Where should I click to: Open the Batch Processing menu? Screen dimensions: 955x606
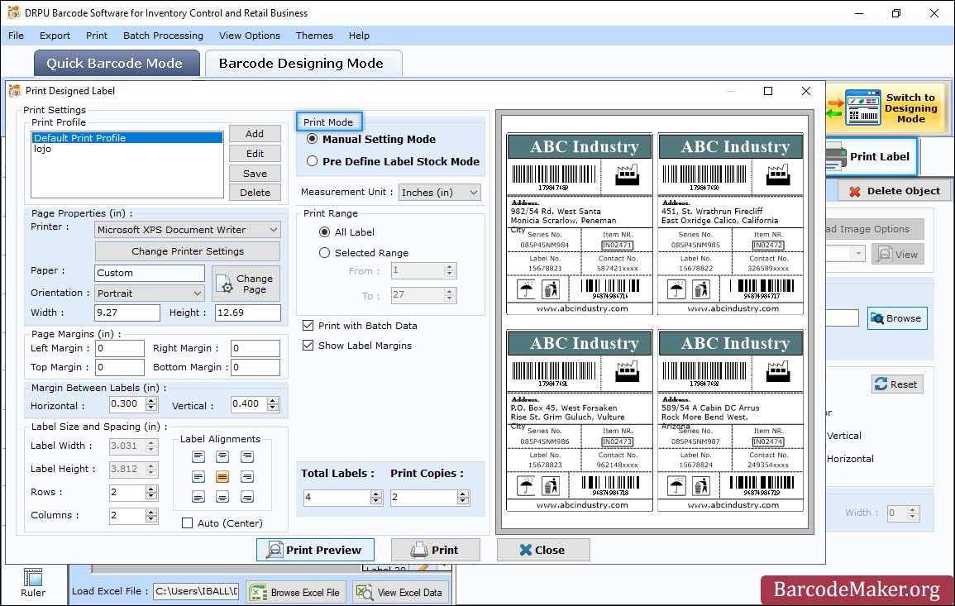click(x=163, y=36)
